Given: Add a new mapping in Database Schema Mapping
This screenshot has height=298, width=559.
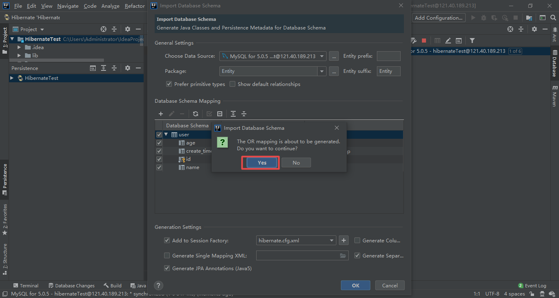Looking at the screenshot, I should tap(160, 113).
